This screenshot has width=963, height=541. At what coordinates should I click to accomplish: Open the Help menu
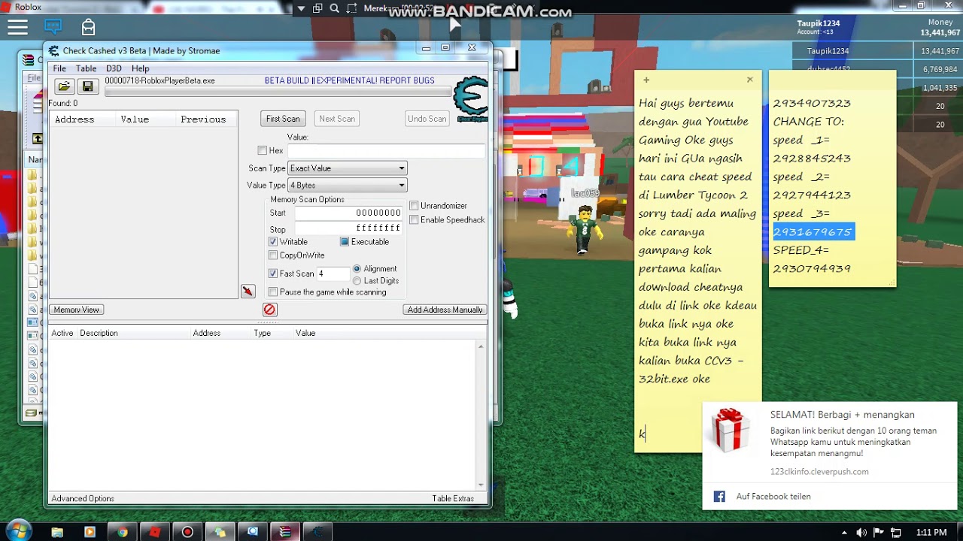coord(141,68)
